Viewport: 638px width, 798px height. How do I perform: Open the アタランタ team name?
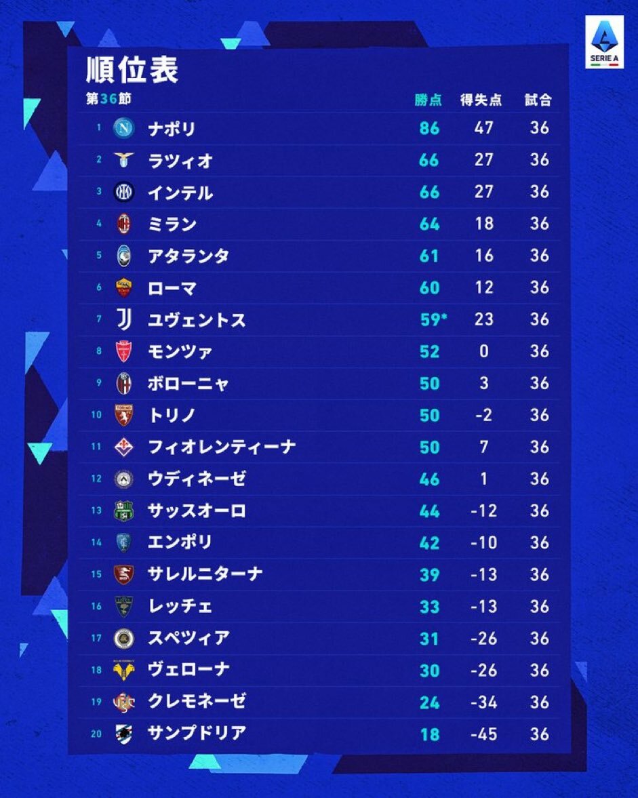coord(188,256)
